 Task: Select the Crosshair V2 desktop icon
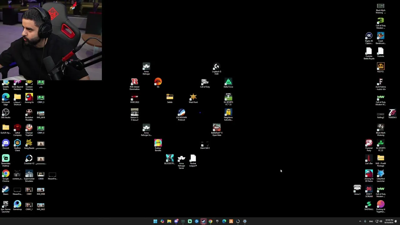point(29,159)
